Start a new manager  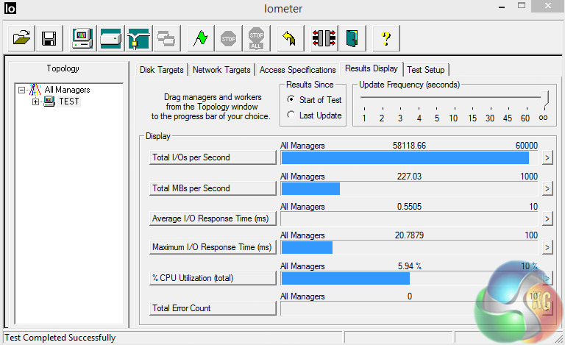[82, 38]
